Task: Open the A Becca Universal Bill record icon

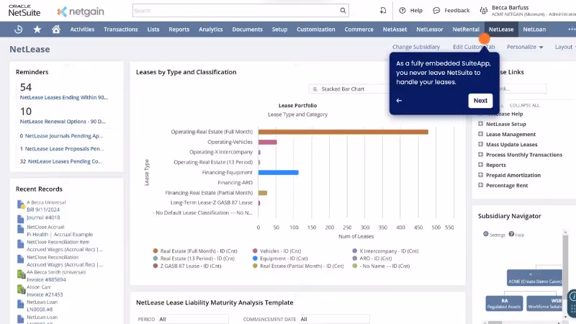Action: (x=21, y=204)
